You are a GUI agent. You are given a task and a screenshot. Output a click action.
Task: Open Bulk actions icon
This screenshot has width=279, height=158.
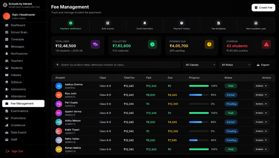pyautogui.click(x=108, y=23)
